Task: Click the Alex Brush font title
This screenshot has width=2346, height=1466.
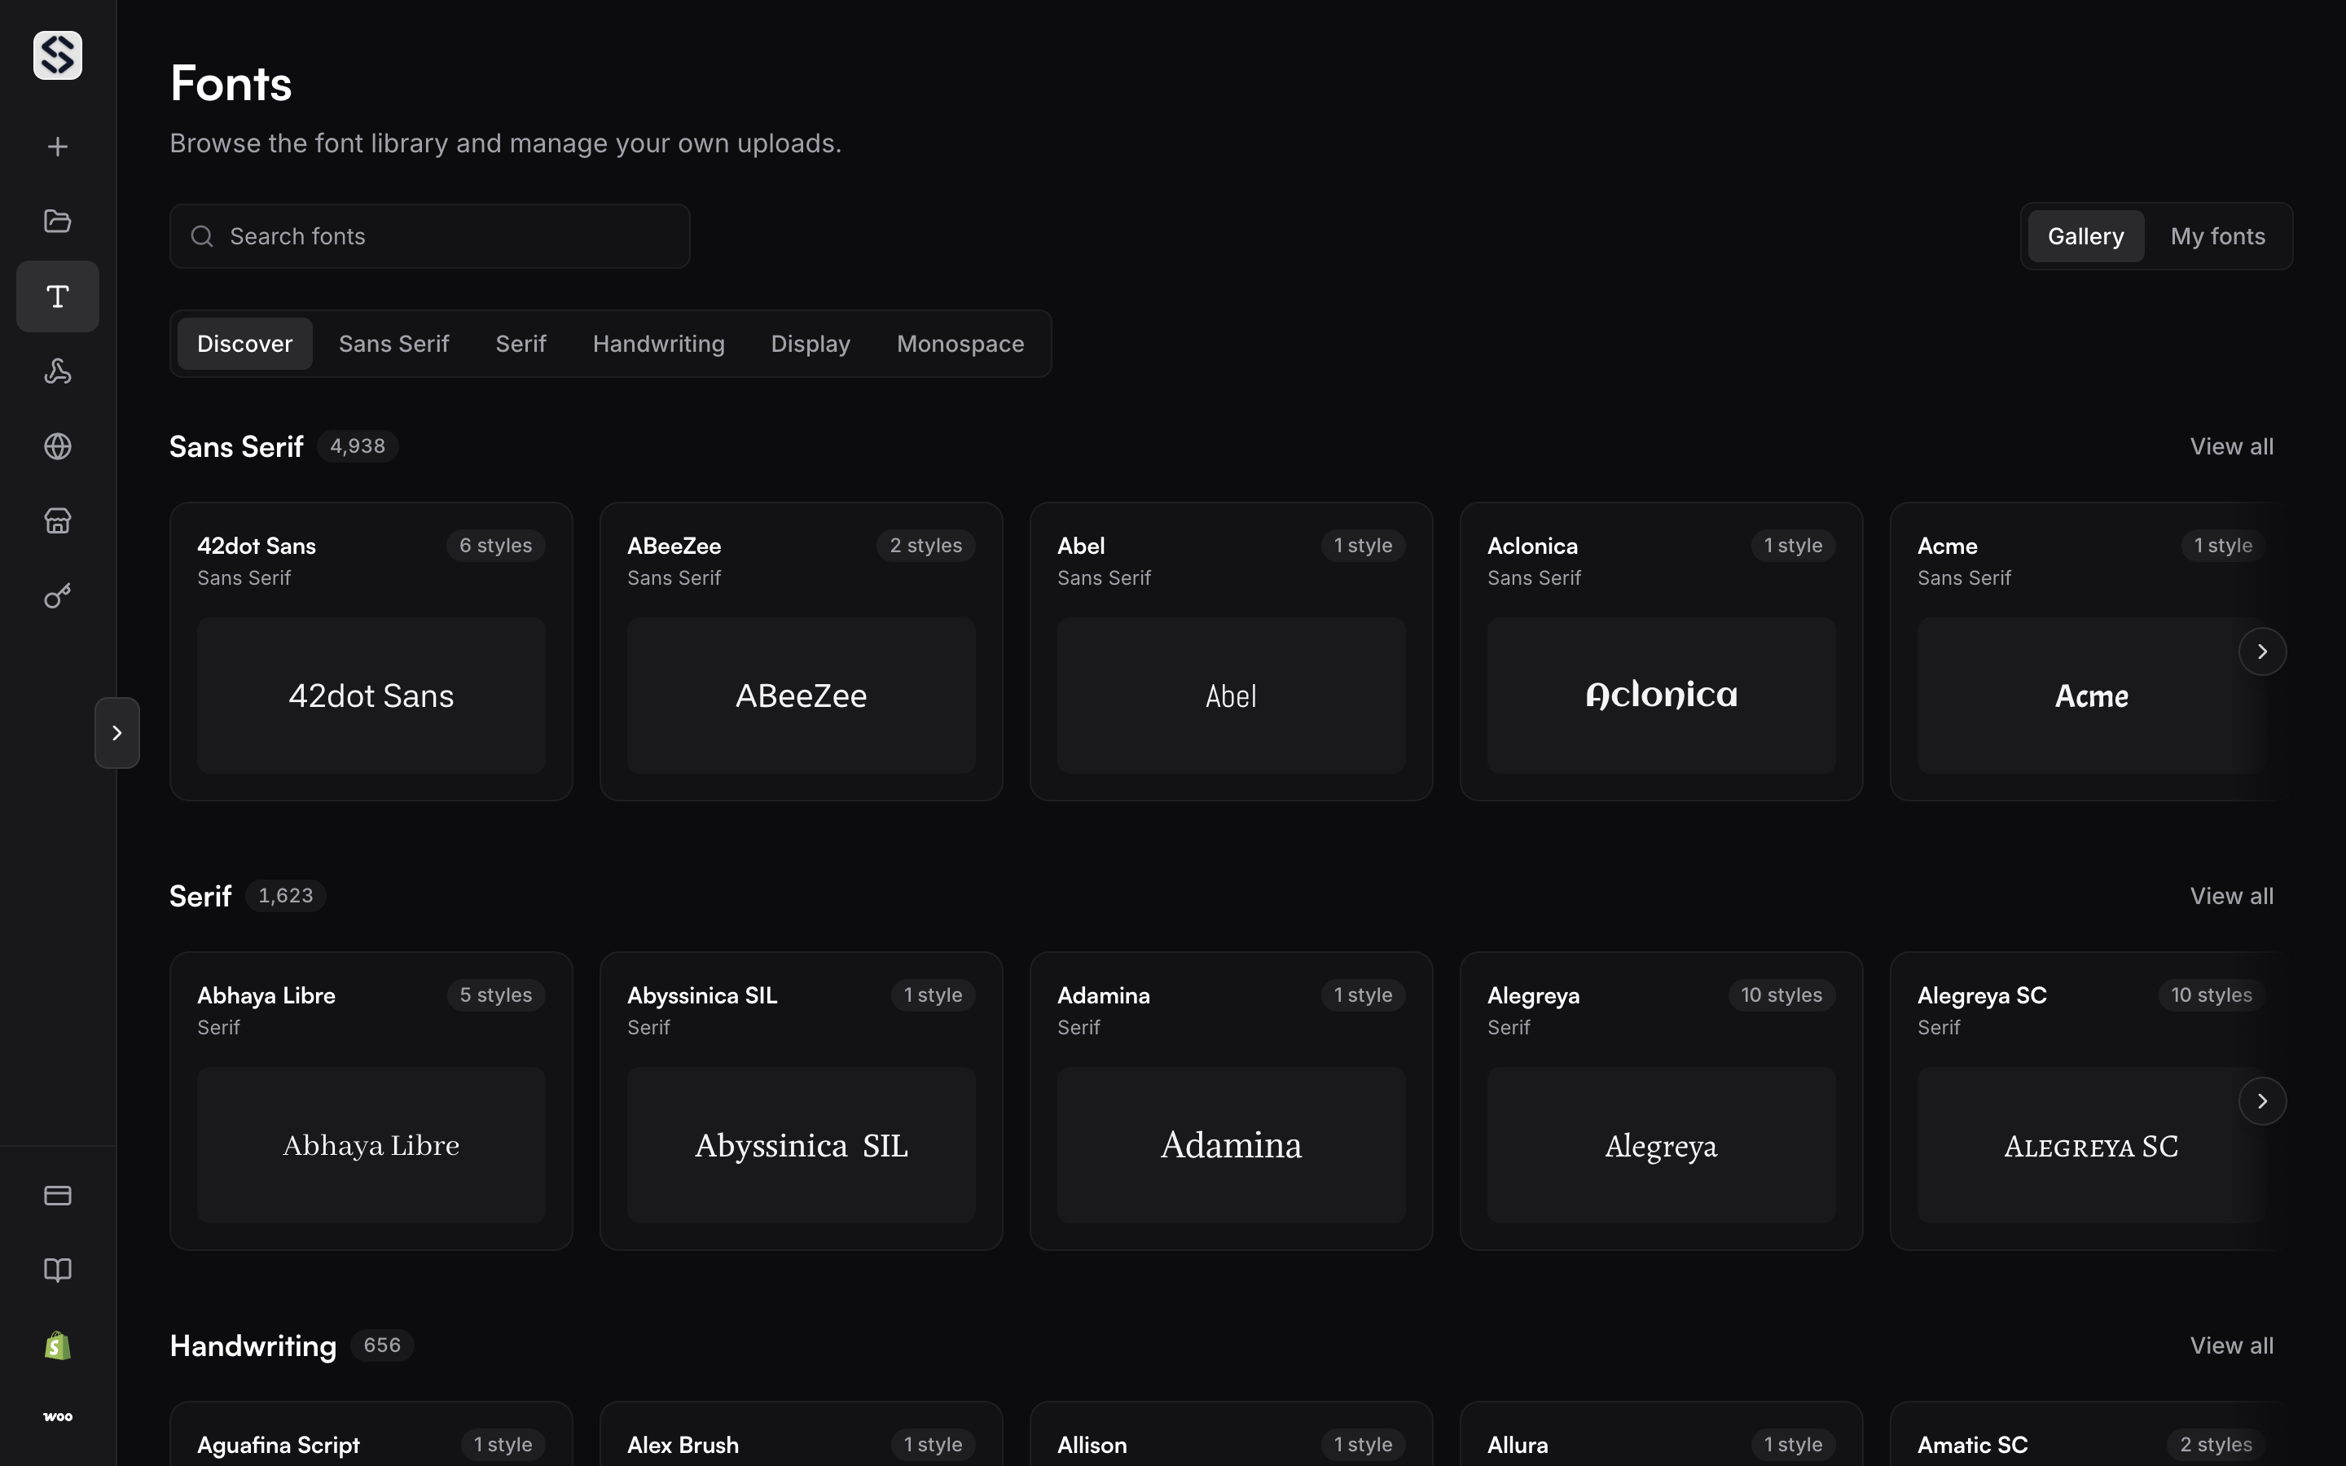Action: click(683, 1445)
